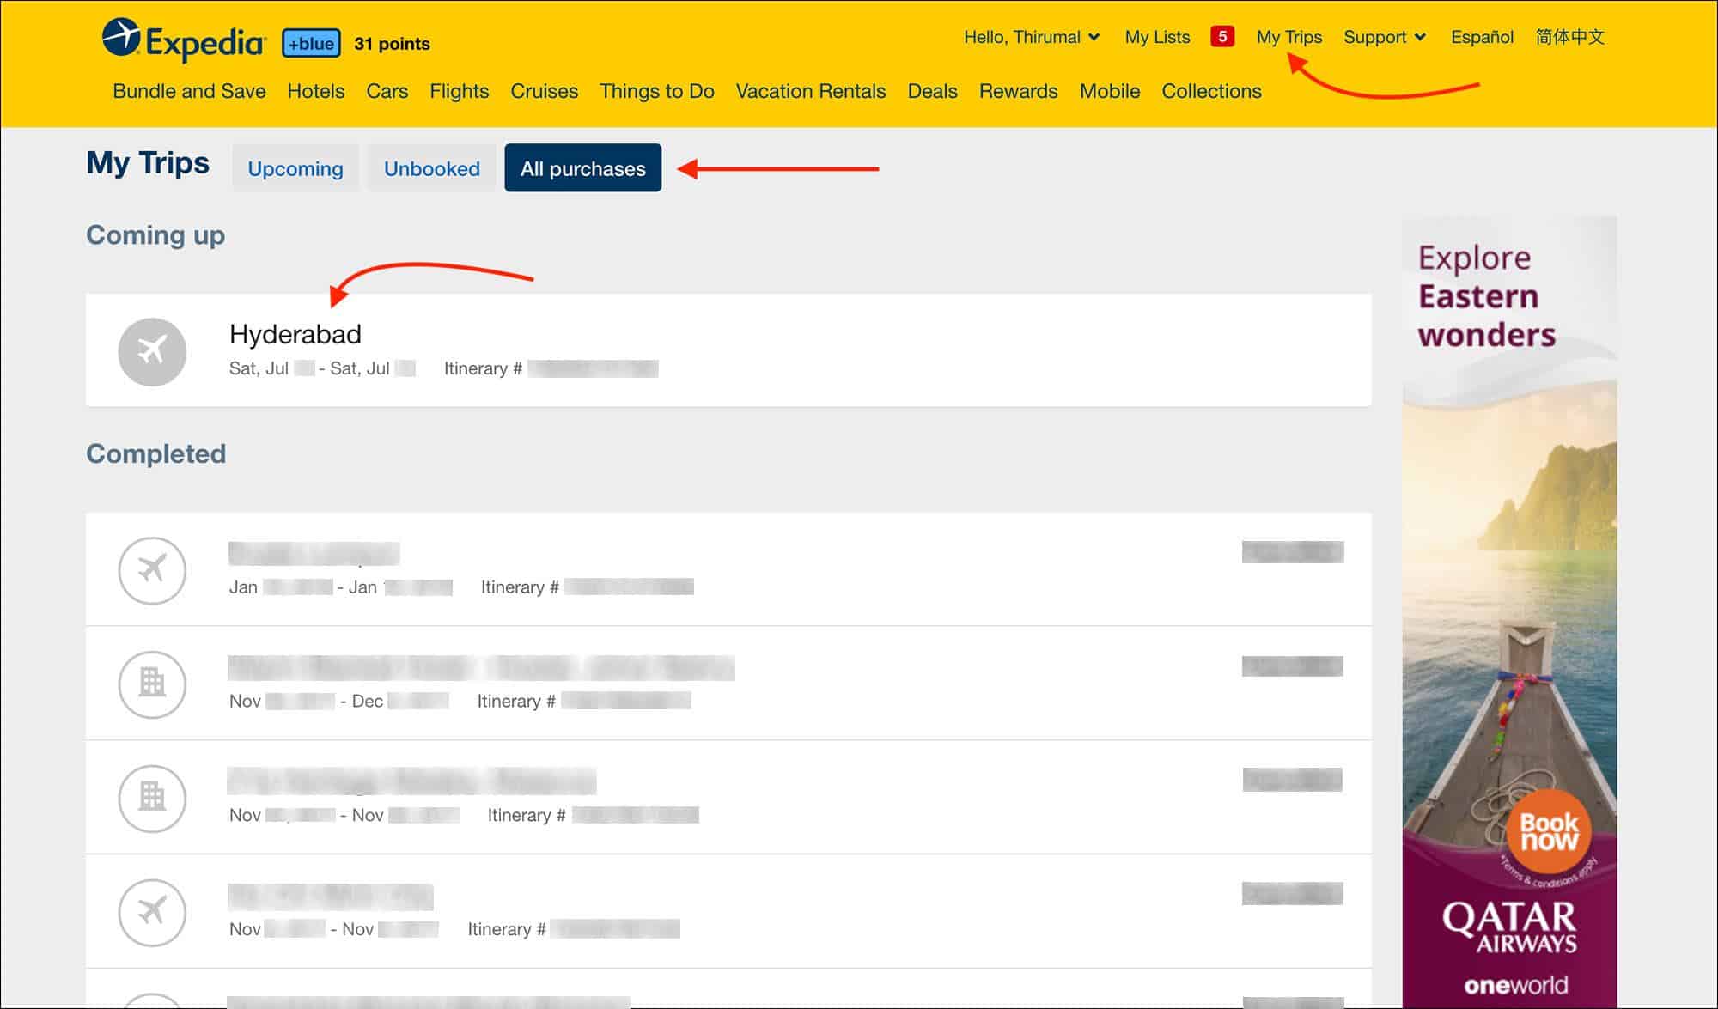Image resolution: width=1718 pixels, height=1009 pixels.
Task: Click the red 5 notifications badge
Action: click(x=1222, y=36)
